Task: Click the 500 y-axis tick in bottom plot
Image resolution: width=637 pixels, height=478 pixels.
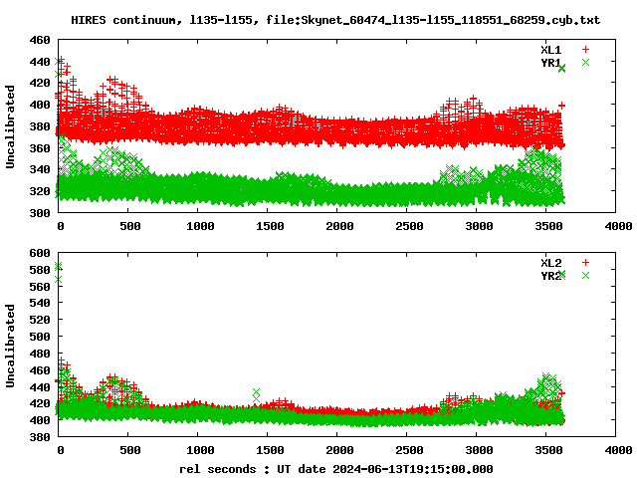Action: pos(40,337)
